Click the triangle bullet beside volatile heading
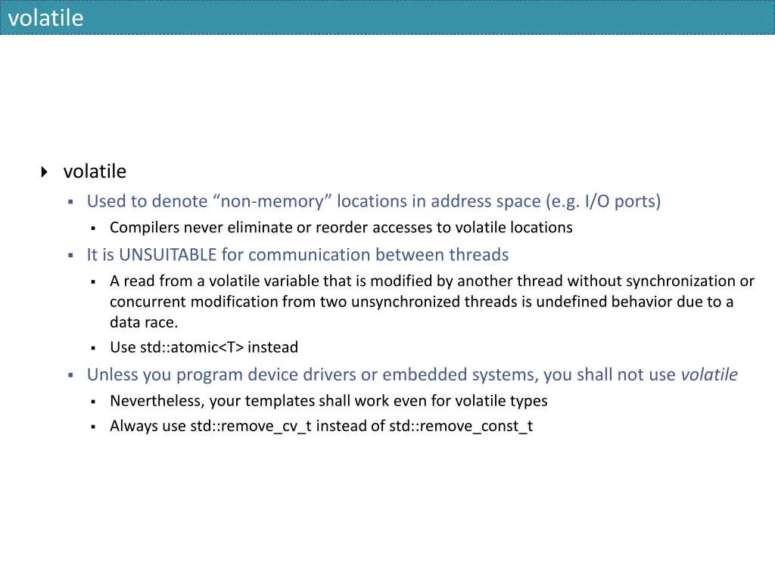 pos(45,172)
